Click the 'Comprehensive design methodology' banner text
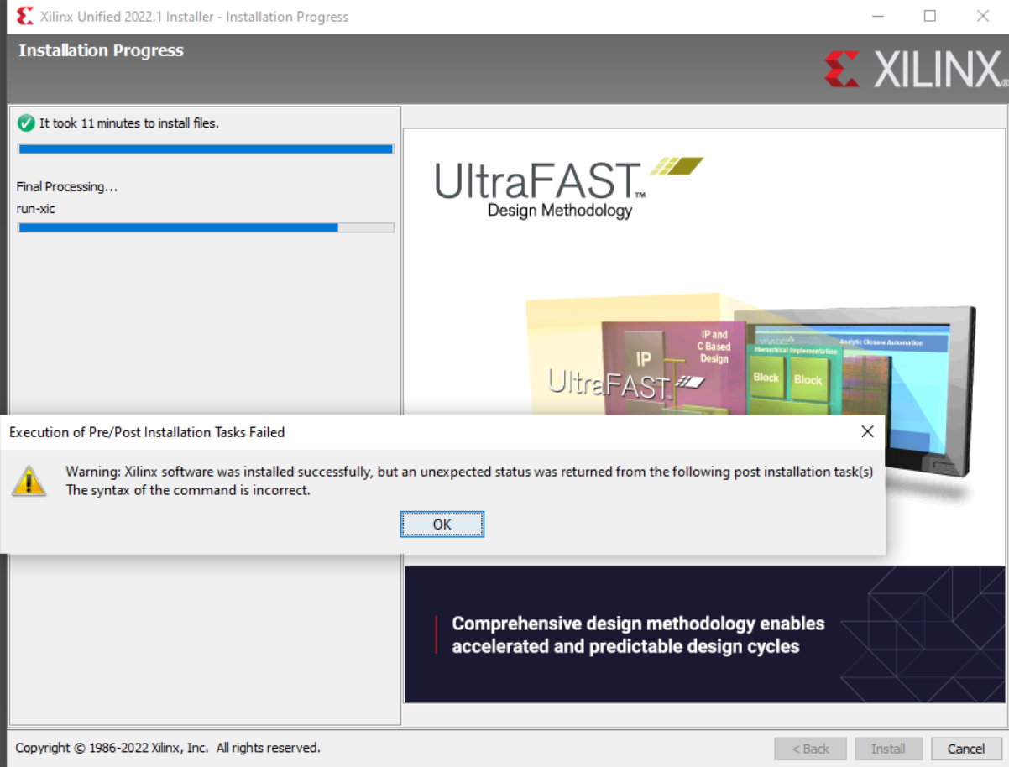The height and width of the screenshot is (767, 1009). (638, 635)
